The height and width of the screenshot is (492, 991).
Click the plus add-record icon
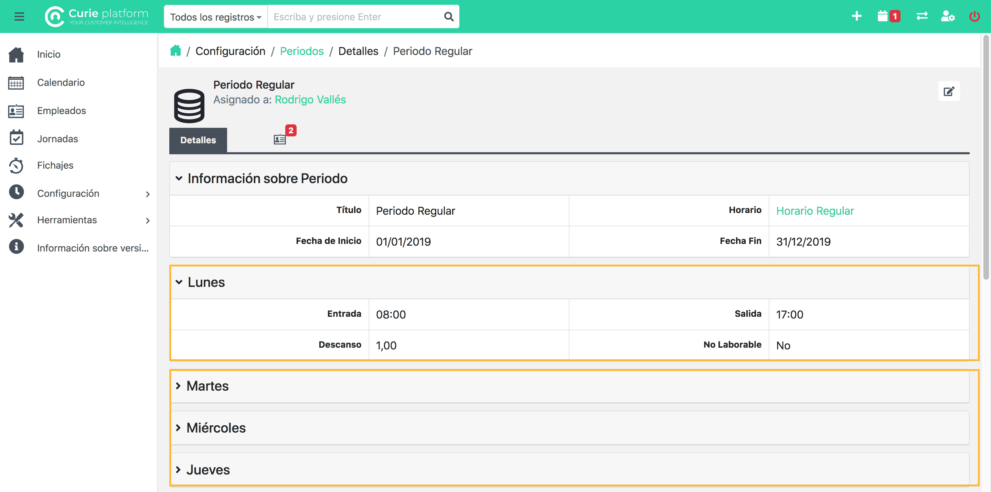tap(856, 16)
